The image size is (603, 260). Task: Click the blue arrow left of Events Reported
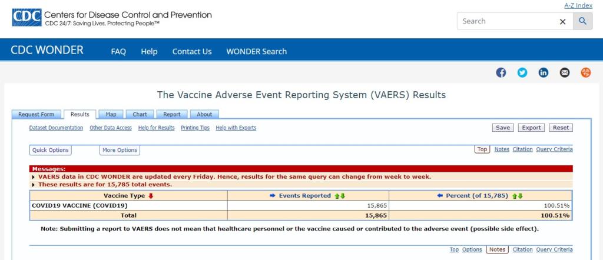(x=273, y=196)
